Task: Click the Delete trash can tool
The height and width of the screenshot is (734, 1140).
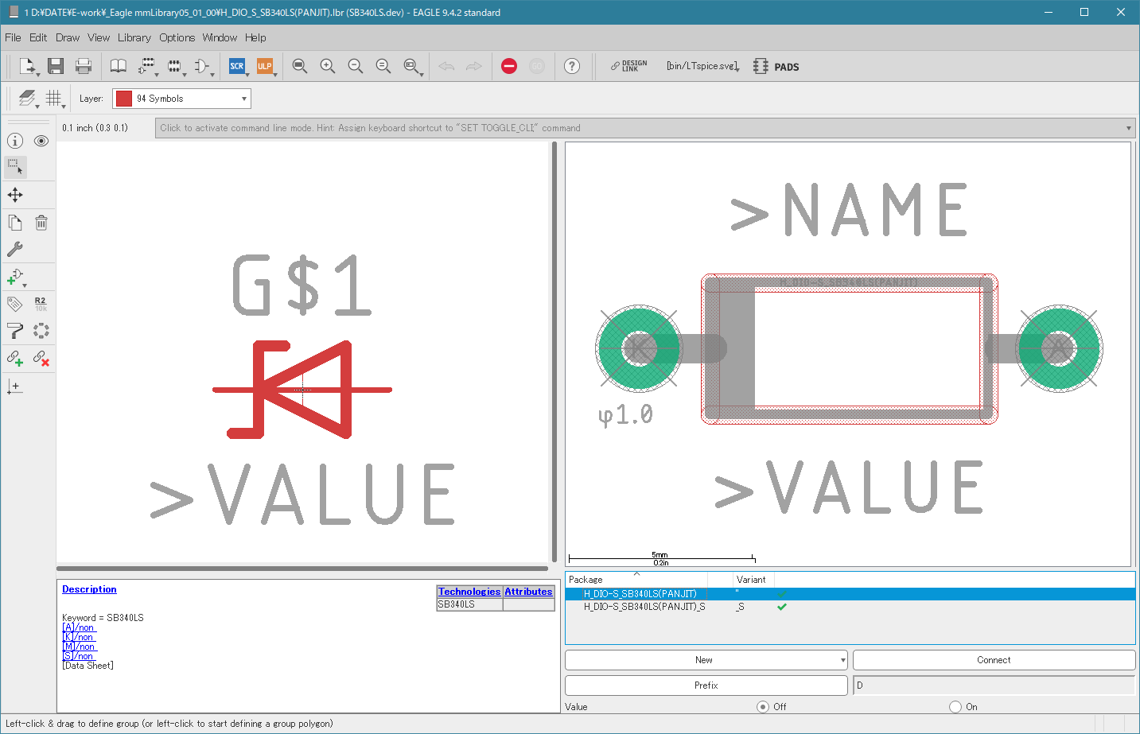Action: tap(41, 223)
